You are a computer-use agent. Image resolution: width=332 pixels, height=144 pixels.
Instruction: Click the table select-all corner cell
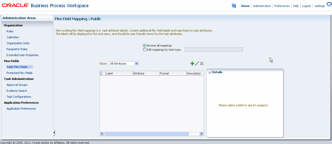103,73
